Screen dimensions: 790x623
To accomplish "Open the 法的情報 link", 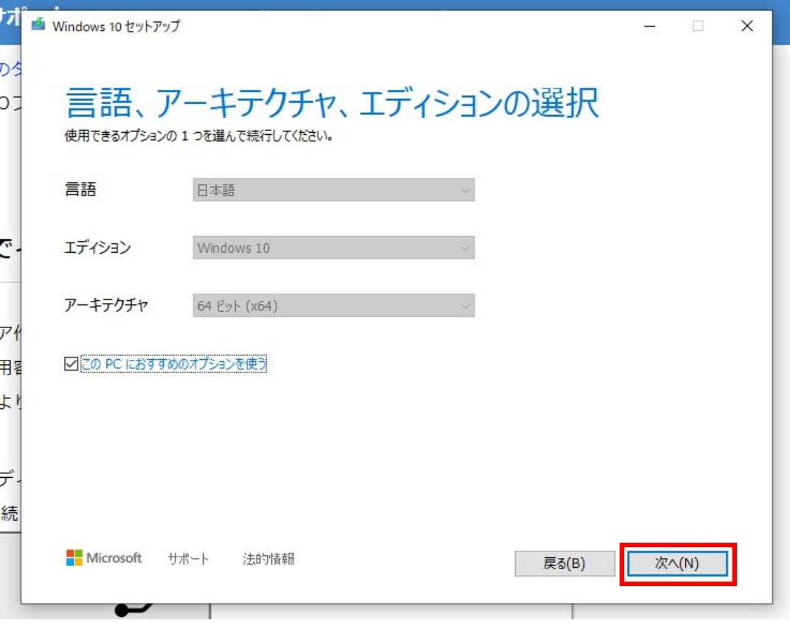I will point(268,559).
